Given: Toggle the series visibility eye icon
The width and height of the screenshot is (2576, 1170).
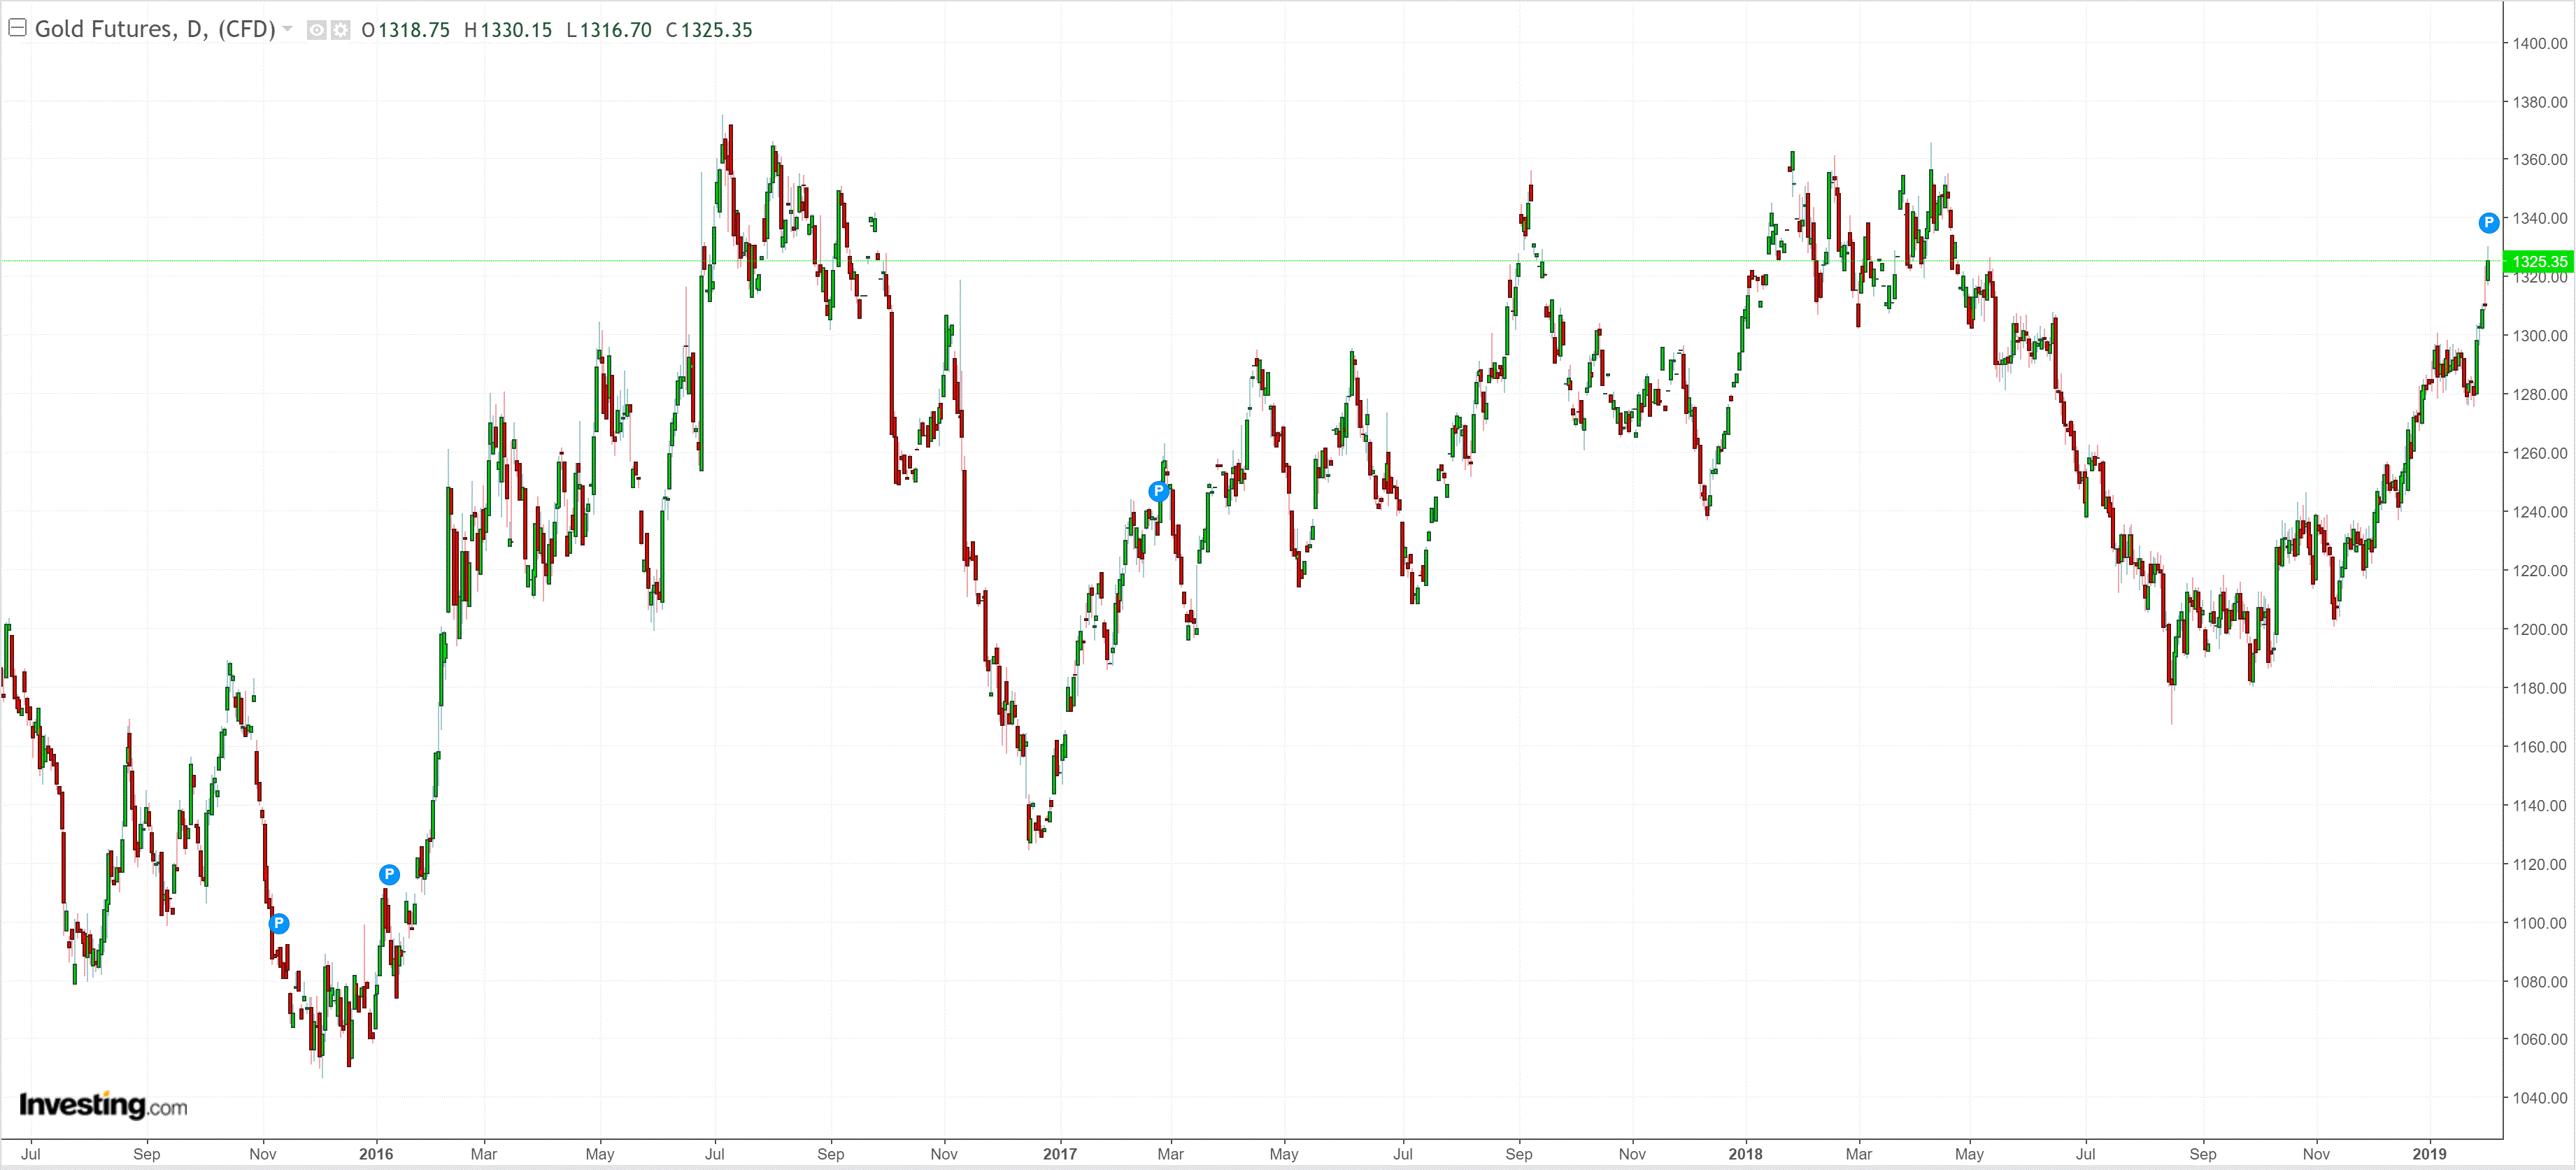Looking at the screenshot, I should click(316, 30).
